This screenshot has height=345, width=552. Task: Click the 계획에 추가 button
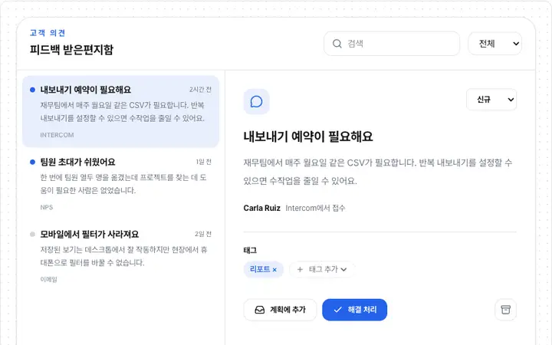point(280,310)
